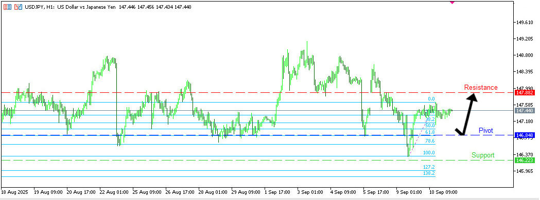Viewport: 540px width, 200px height.
Task: Click the 10 Sep 09:00 time label
Action: [443, 192]
